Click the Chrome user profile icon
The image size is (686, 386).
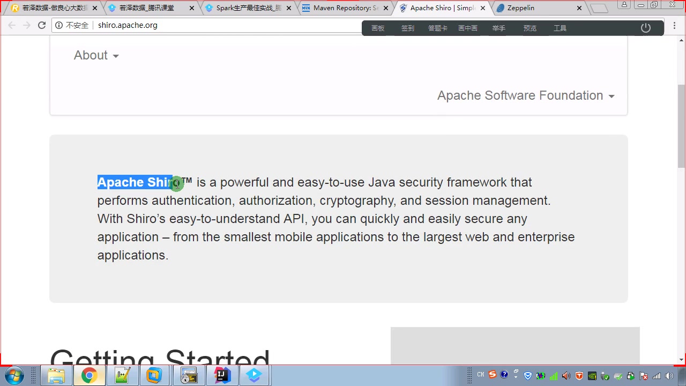pyautogui.click(x=624, y=5)
